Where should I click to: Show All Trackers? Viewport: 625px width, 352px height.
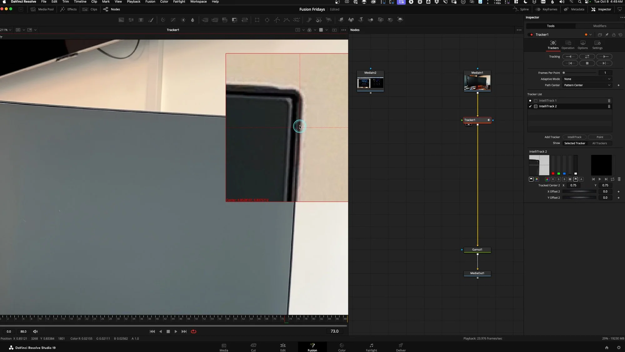tap(599, 143)
